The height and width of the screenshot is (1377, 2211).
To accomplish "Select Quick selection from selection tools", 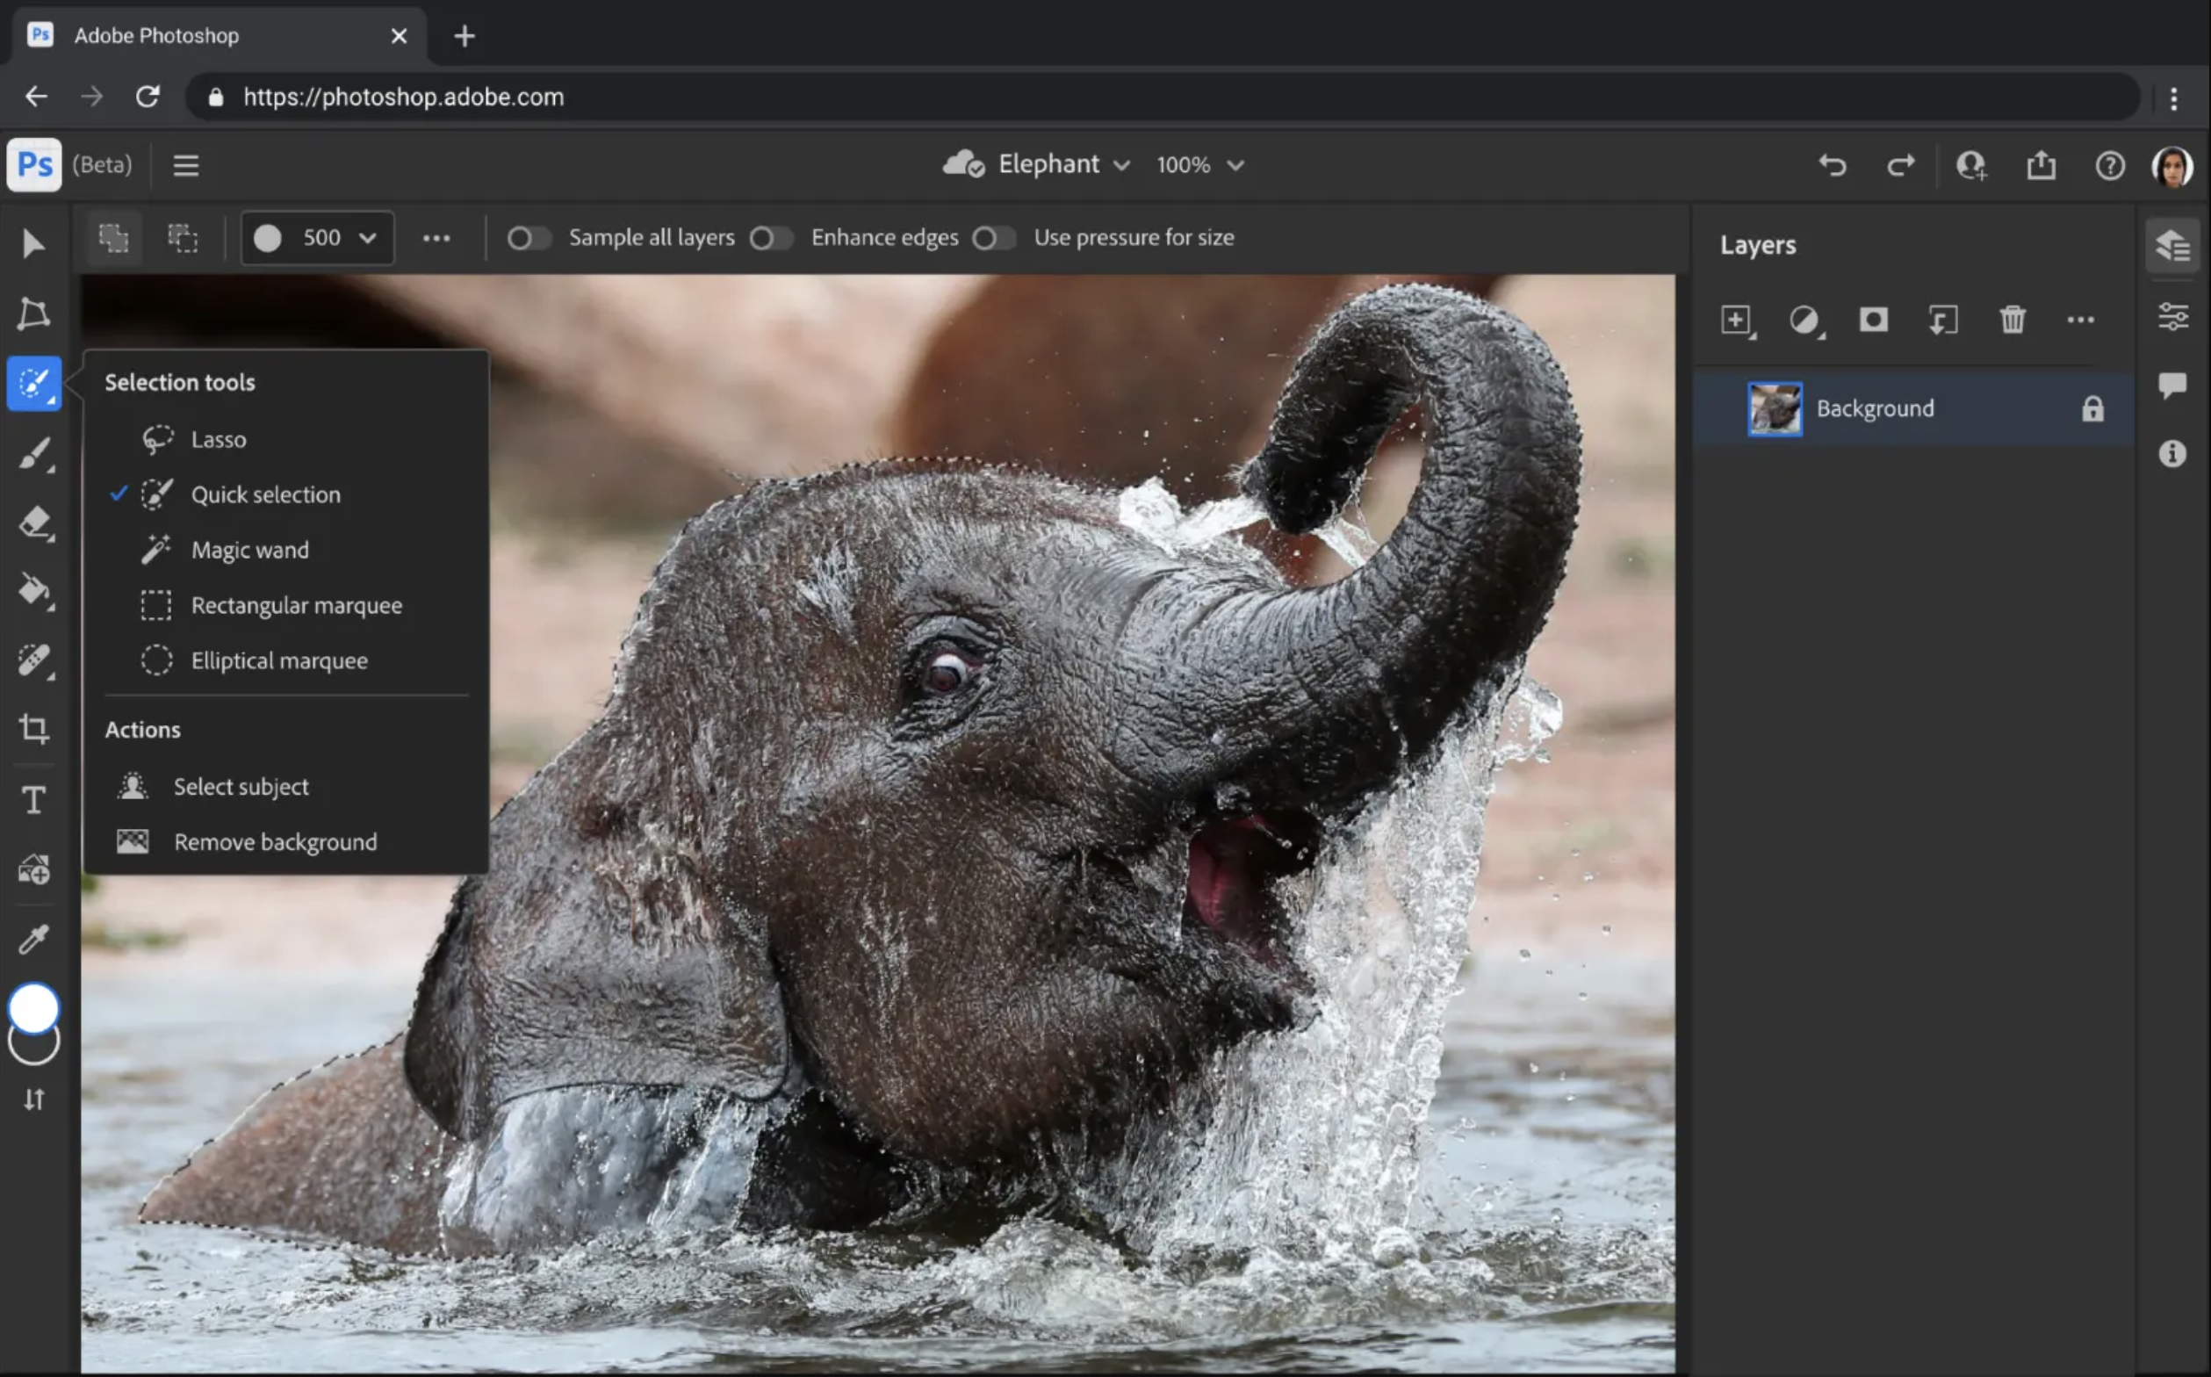I will tap(265, 494).
